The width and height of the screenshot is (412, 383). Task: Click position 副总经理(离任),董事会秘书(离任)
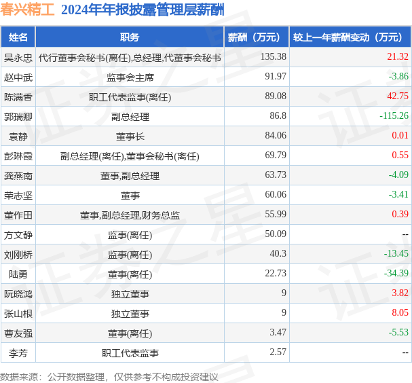[x=130, y=156]
